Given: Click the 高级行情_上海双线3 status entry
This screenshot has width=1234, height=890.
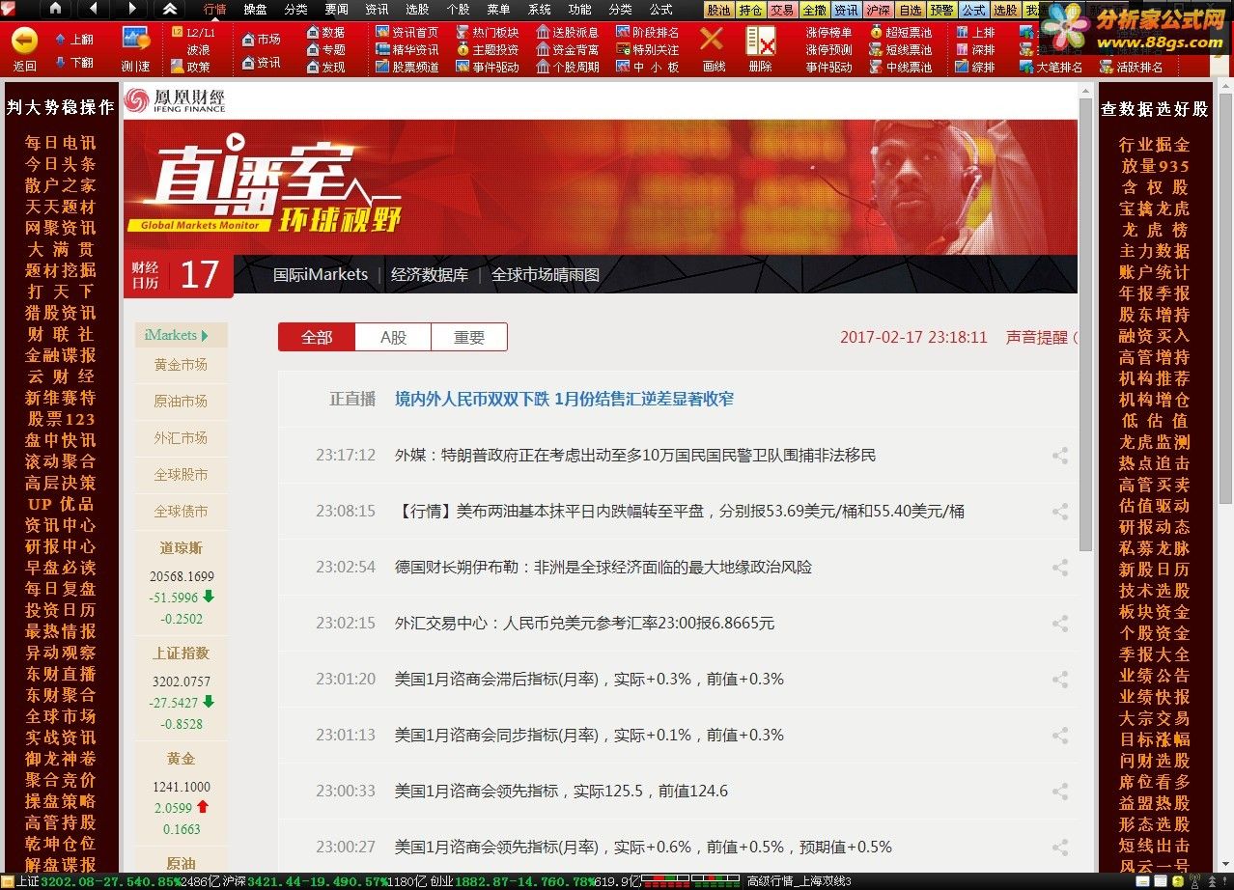Looking at the screenshot, I should [800, 882].
